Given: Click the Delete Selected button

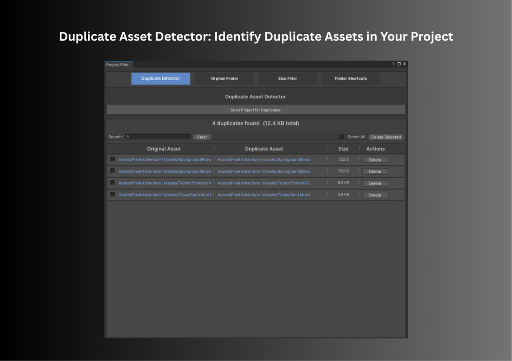Looking at the screenshot, I should click(386, 137).
